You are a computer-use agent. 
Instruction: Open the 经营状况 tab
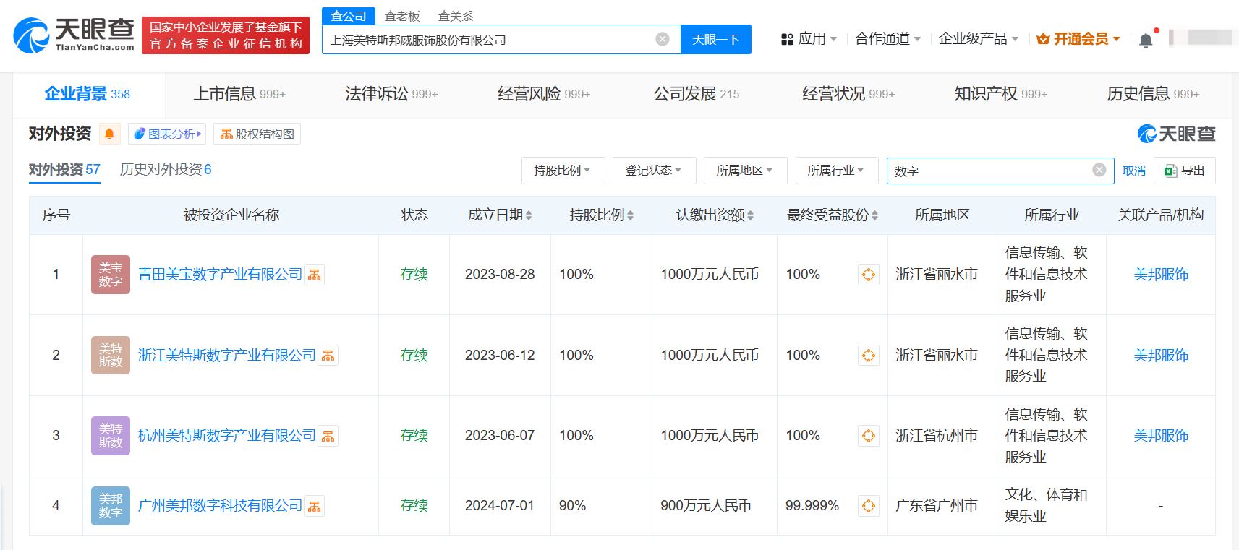pos(848,94)
